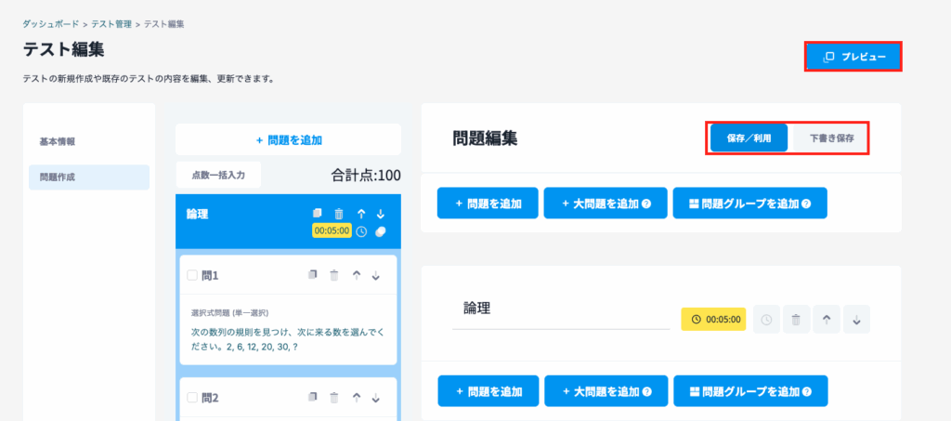This screenshot has height=421, width=951.
Task: Move question 問1 down
Action: [376, 275]
